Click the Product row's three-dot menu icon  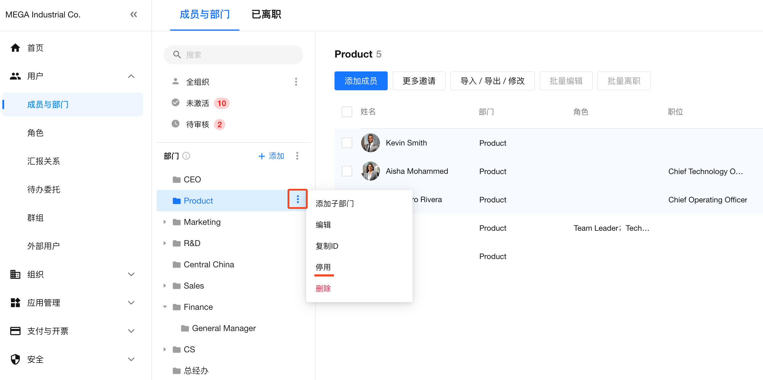coord(297,199)
